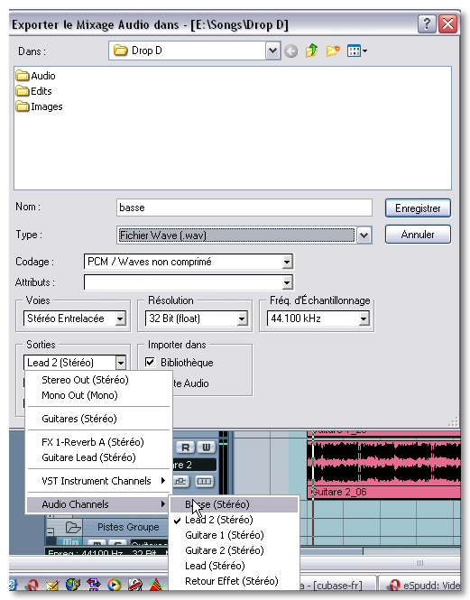
Task: Close the Sorties Lead 2 dropdown
Action: tap(121, 363)
